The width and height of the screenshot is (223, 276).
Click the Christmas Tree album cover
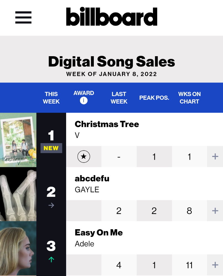tap(18, 140)
